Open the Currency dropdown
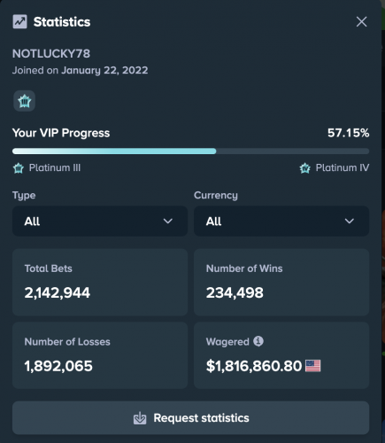This screenshot has width=385, height=443. (x=281, y=221)
